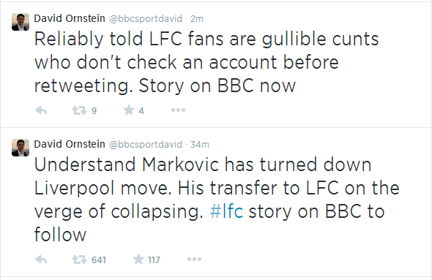432x280 pixels.
Task: Open the 2m timestamp permalink
Action: (x=197, y=19)
